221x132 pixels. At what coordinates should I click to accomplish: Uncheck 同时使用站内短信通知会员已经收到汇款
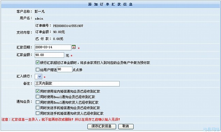(37, 91)
